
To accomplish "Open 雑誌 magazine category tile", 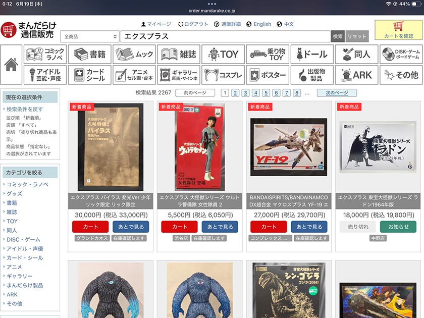I will (x=179, y=55).
